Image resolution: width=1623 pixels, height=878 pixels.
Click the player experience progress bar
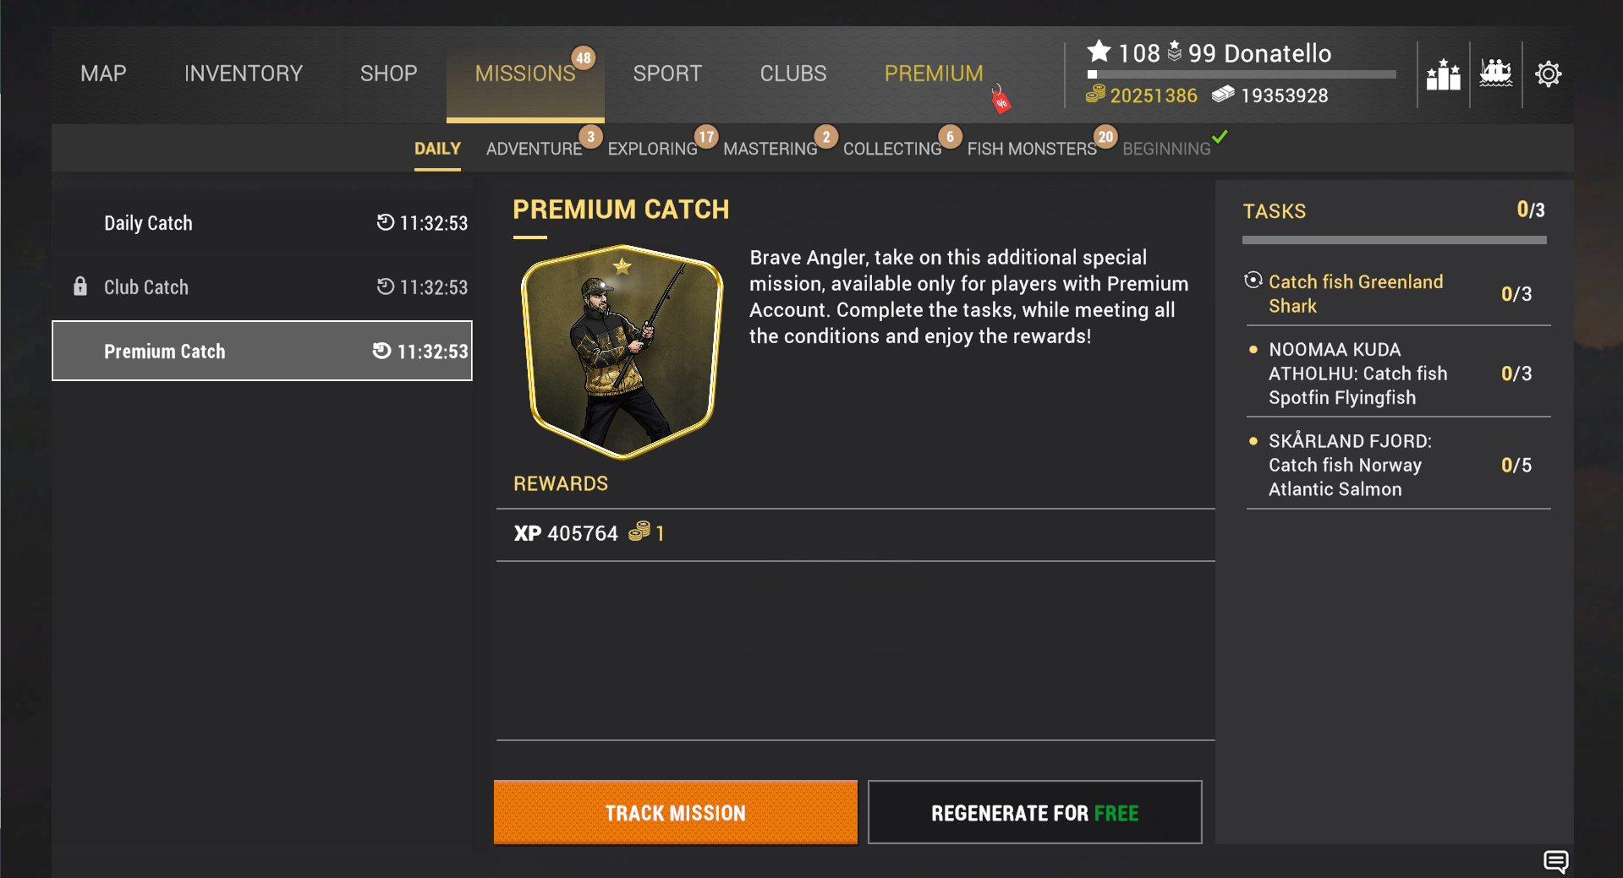coord(1241,74)
